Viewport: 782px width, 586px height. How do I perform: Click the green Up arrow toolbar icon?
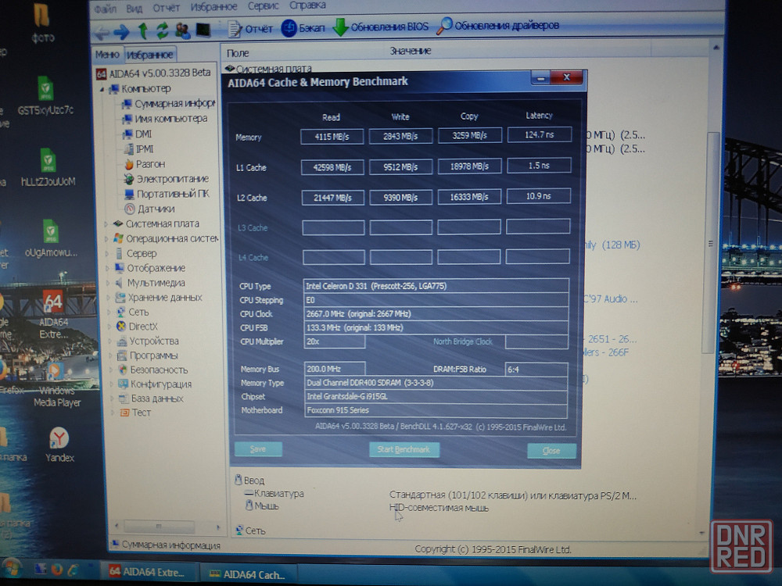click(142, 30)
